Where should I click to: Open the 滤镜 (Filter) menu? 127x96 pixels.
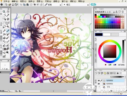56,1
